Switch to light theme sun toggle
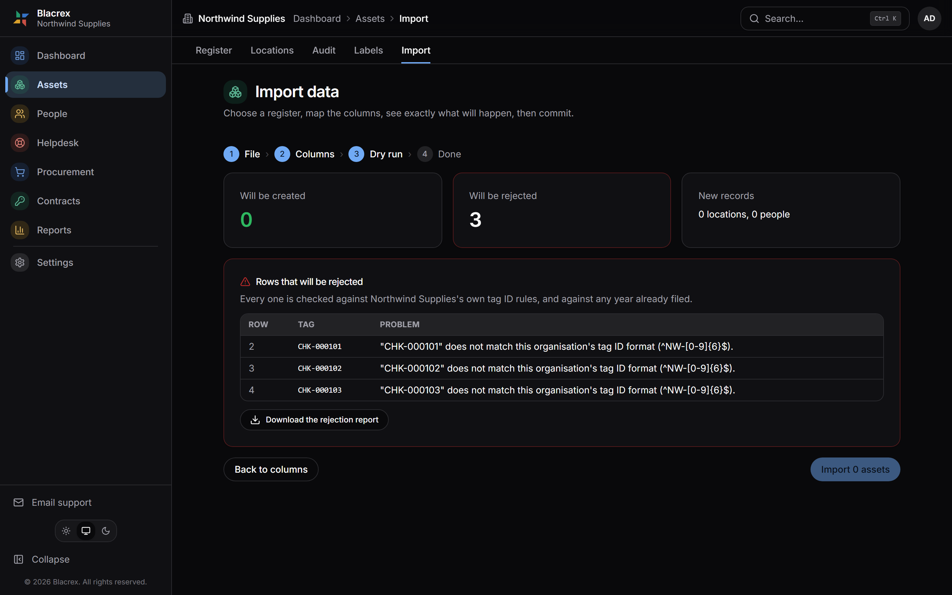This screenshot has width=952, height=595. pyautogui.click(x=66, y=531)
